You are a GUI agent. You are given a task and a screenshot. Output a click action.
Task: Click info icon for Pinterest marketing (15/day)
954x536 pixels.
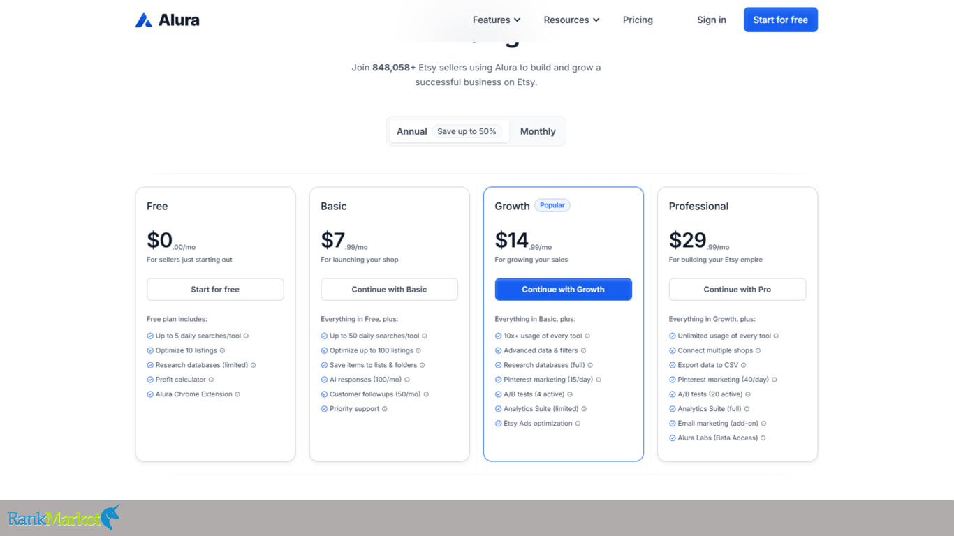pyautogui.click(x=599, y=380)
